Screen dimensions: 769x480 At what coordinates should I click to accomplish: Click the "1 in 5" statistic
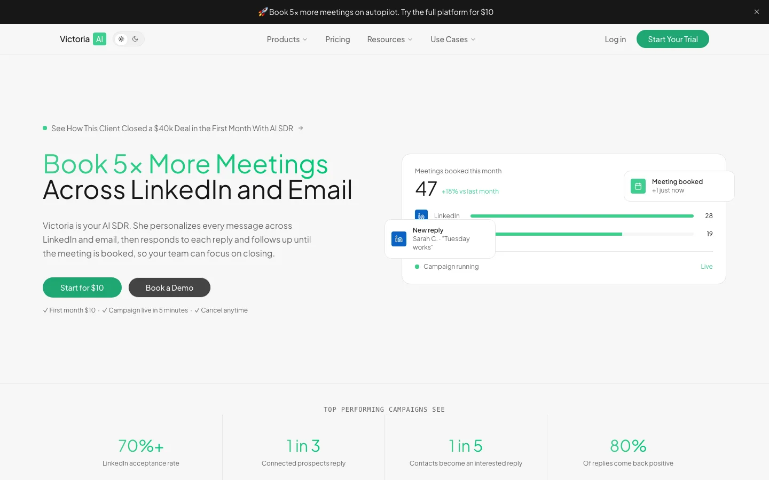point(466,446)
